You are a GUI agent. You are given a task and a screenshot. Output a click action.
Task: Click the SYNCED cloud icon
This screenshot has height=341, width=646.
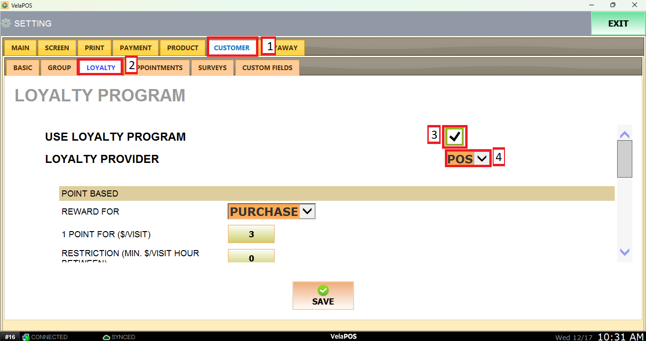106,337
